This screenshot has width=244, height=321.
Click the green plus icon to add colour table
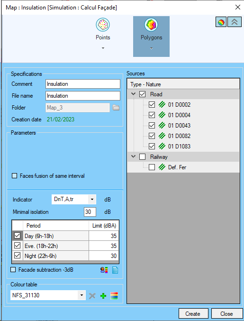point(103,296)
